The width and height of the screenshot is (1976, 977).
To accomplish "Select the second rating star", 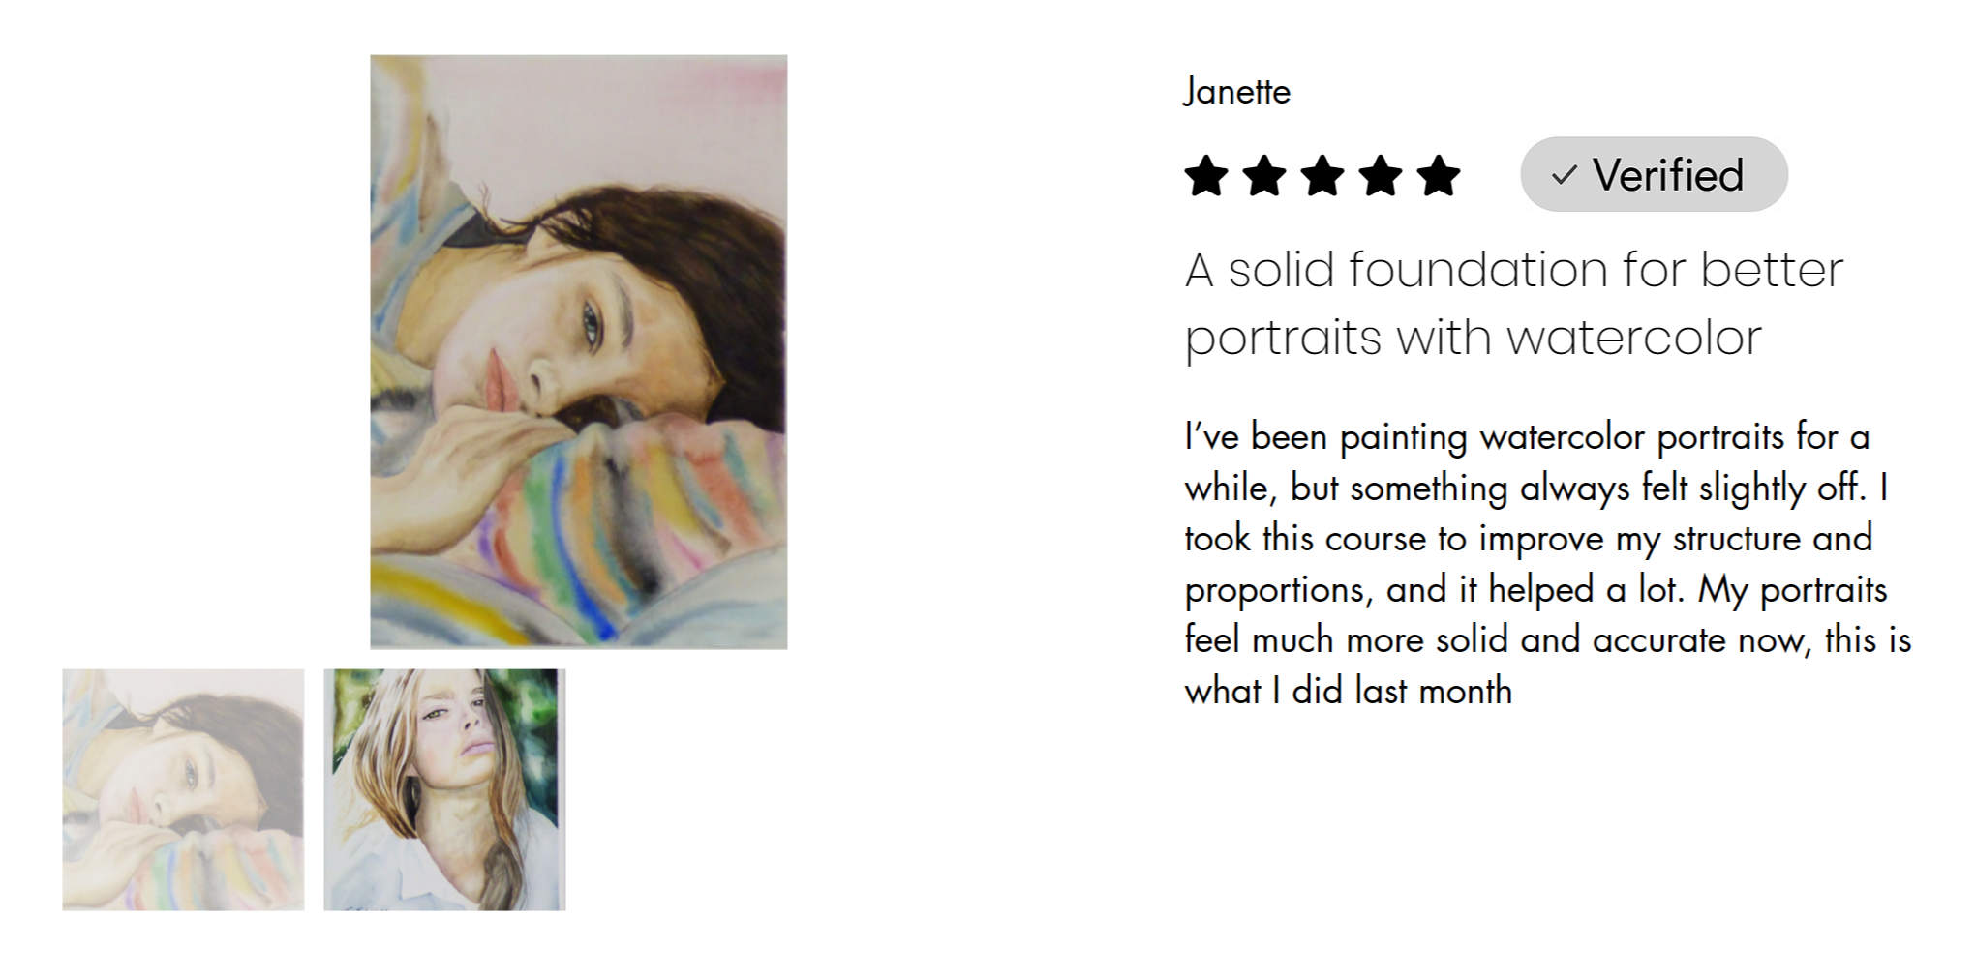I will pyautogui.click(x=1263, y=176).
